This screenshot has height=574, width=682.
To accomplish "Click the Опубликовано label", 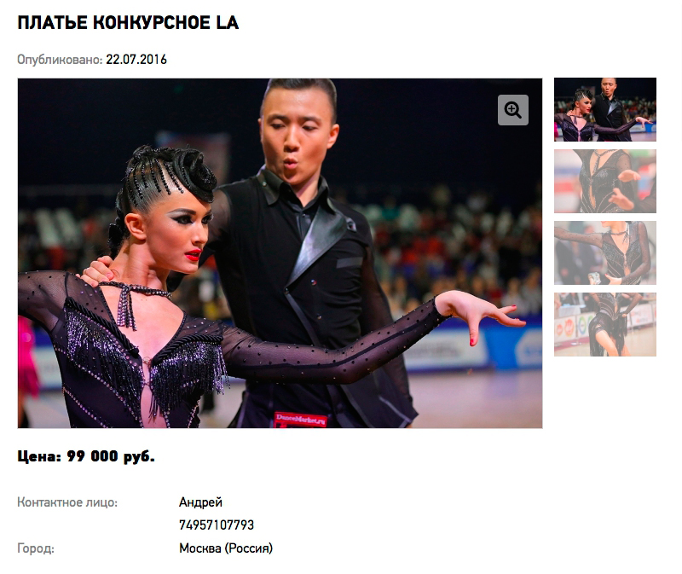I will click(x=60, y=60).
